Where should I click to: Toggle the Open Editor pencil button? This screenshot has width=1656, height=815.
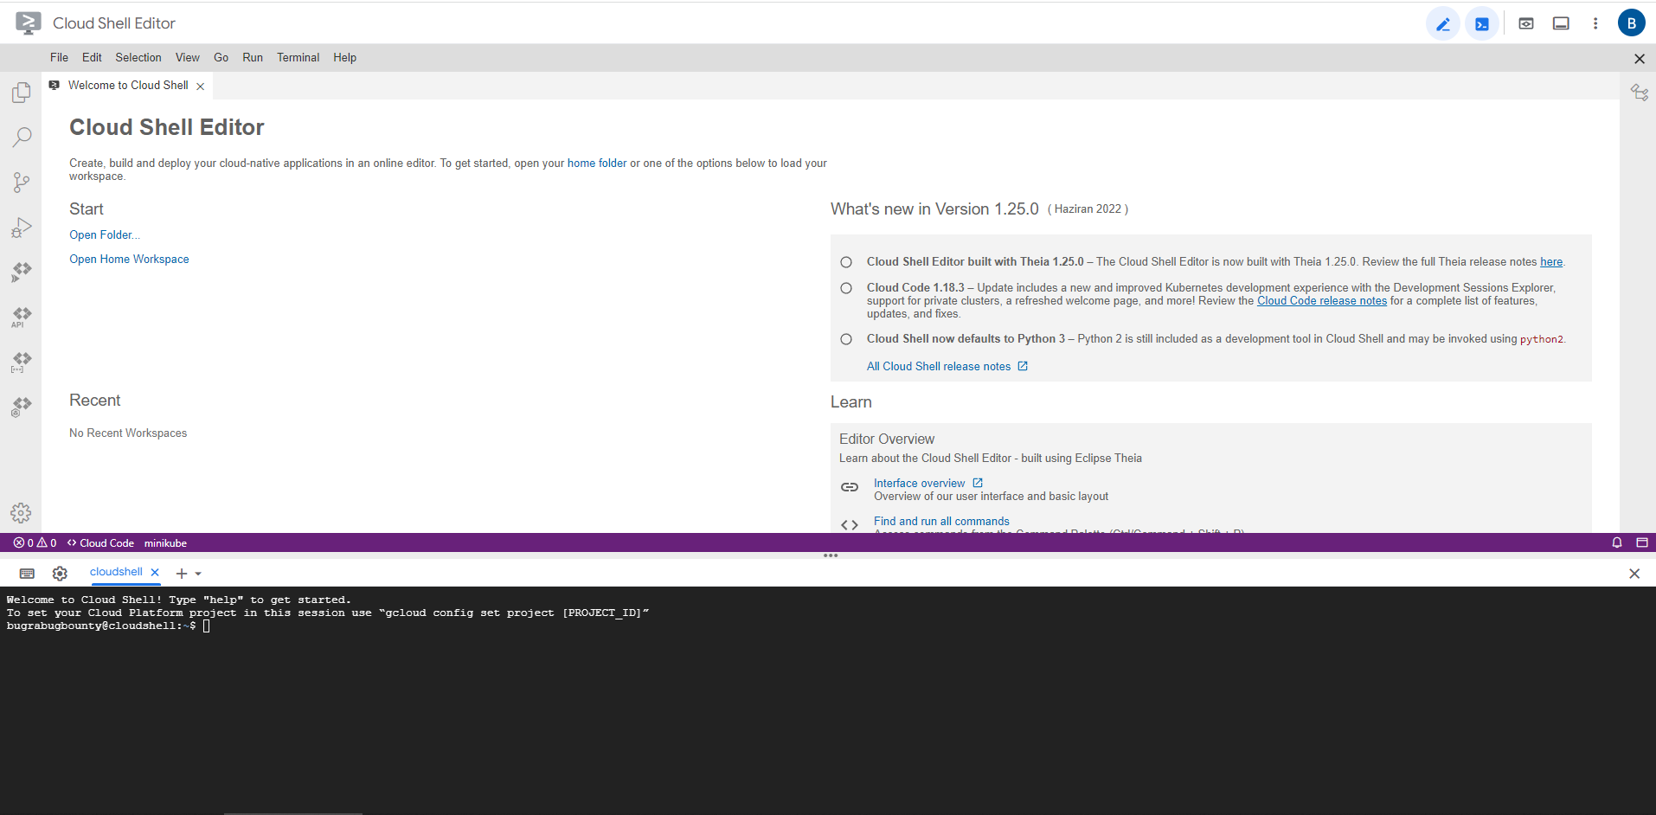pos(1442,24)
